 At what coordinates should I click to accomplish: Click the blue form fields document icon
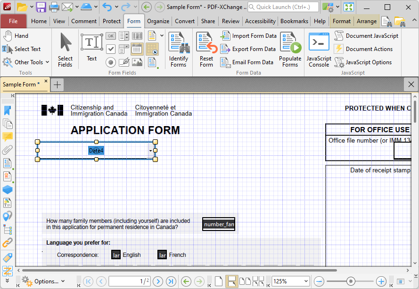tap(152, 62)
